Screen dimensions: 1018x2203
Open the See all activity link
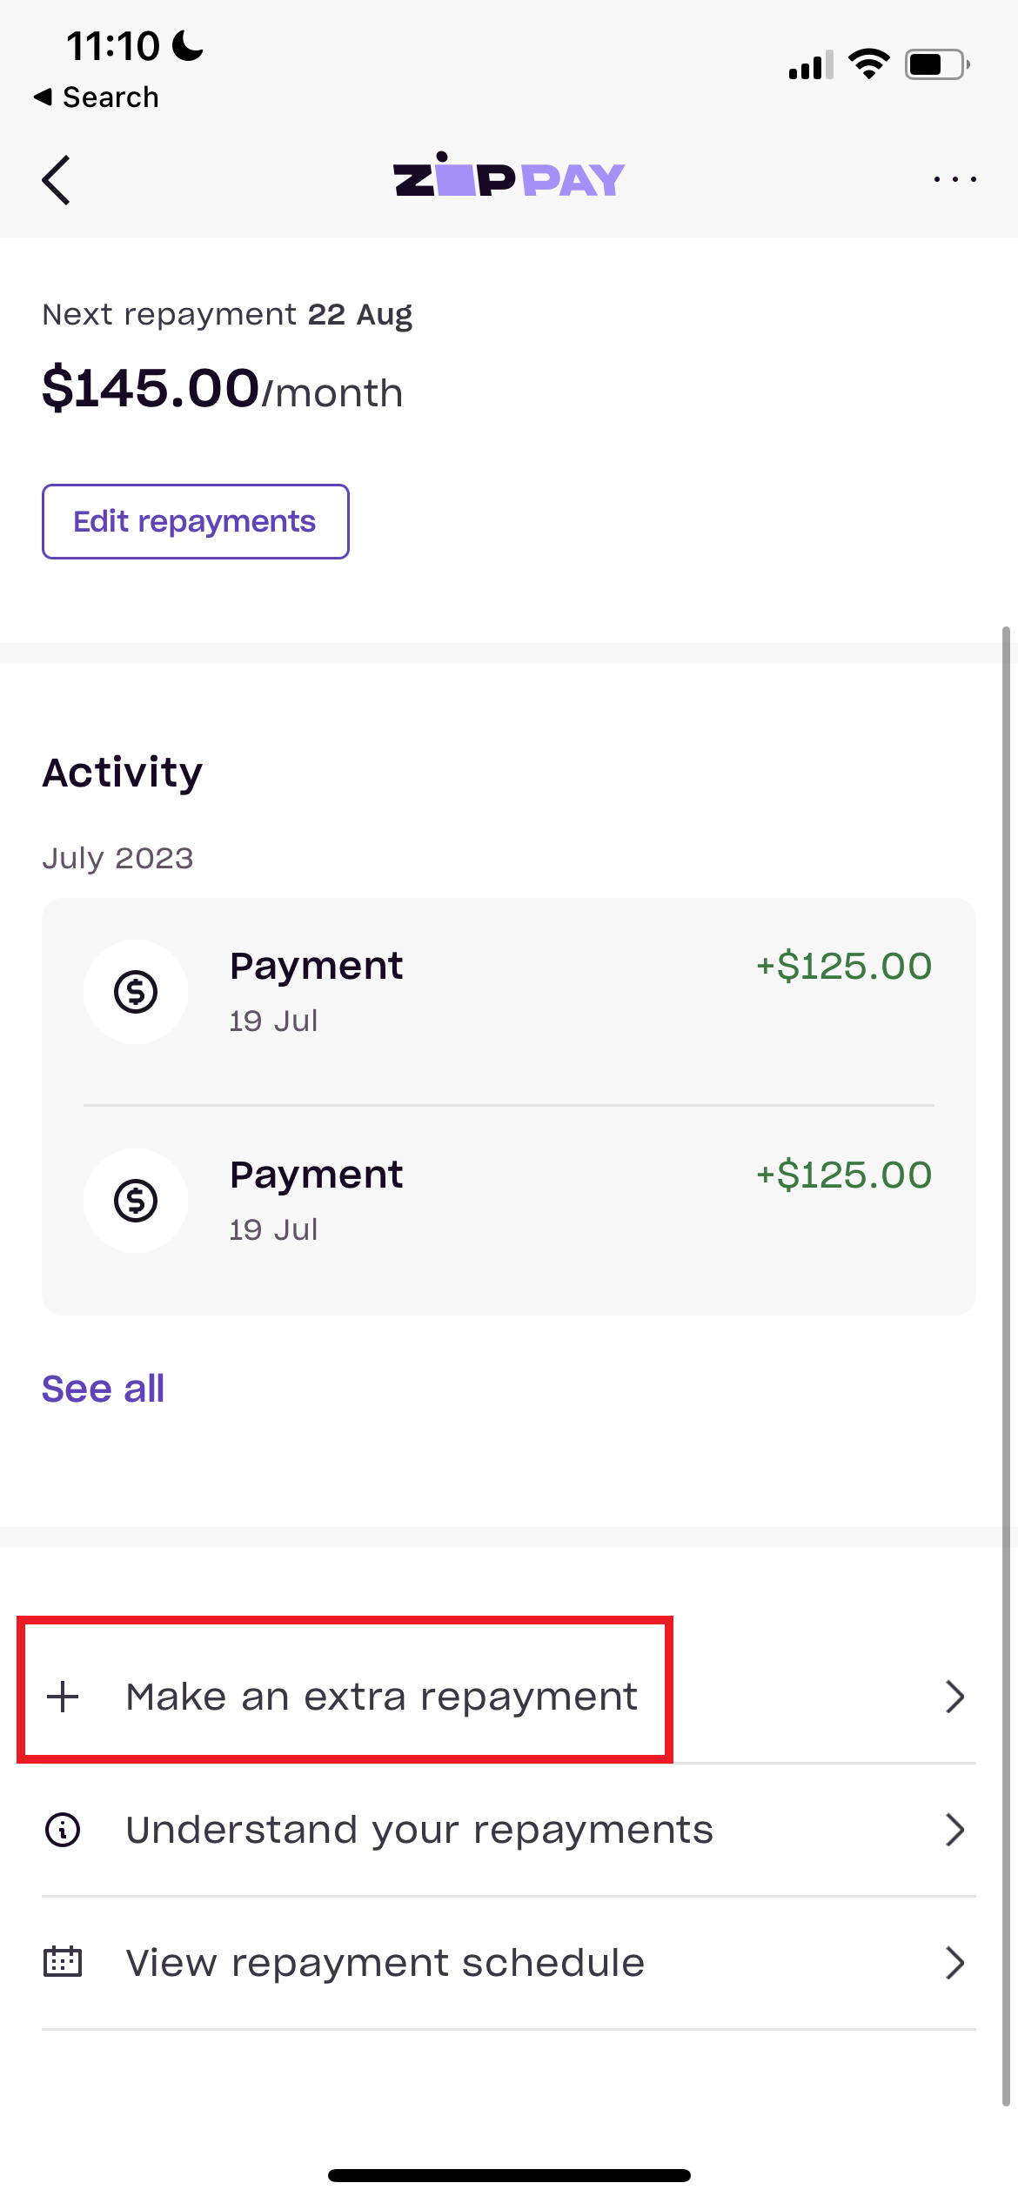pyautogui.click(x=104, y=1389)
